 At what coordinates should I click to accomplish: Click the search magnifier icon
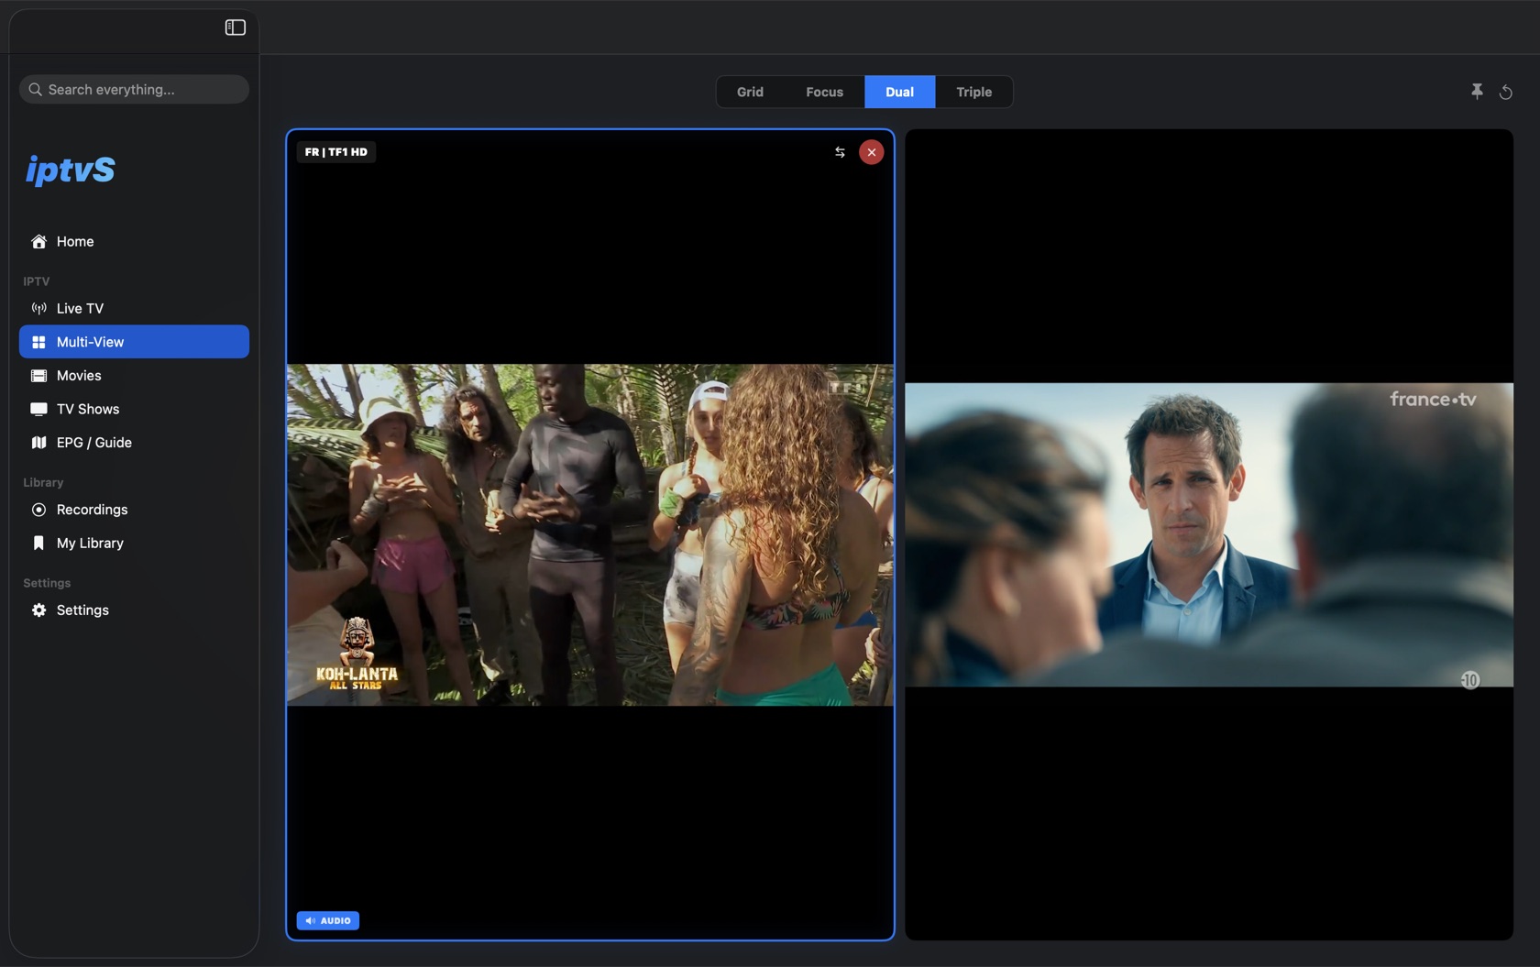36,90
